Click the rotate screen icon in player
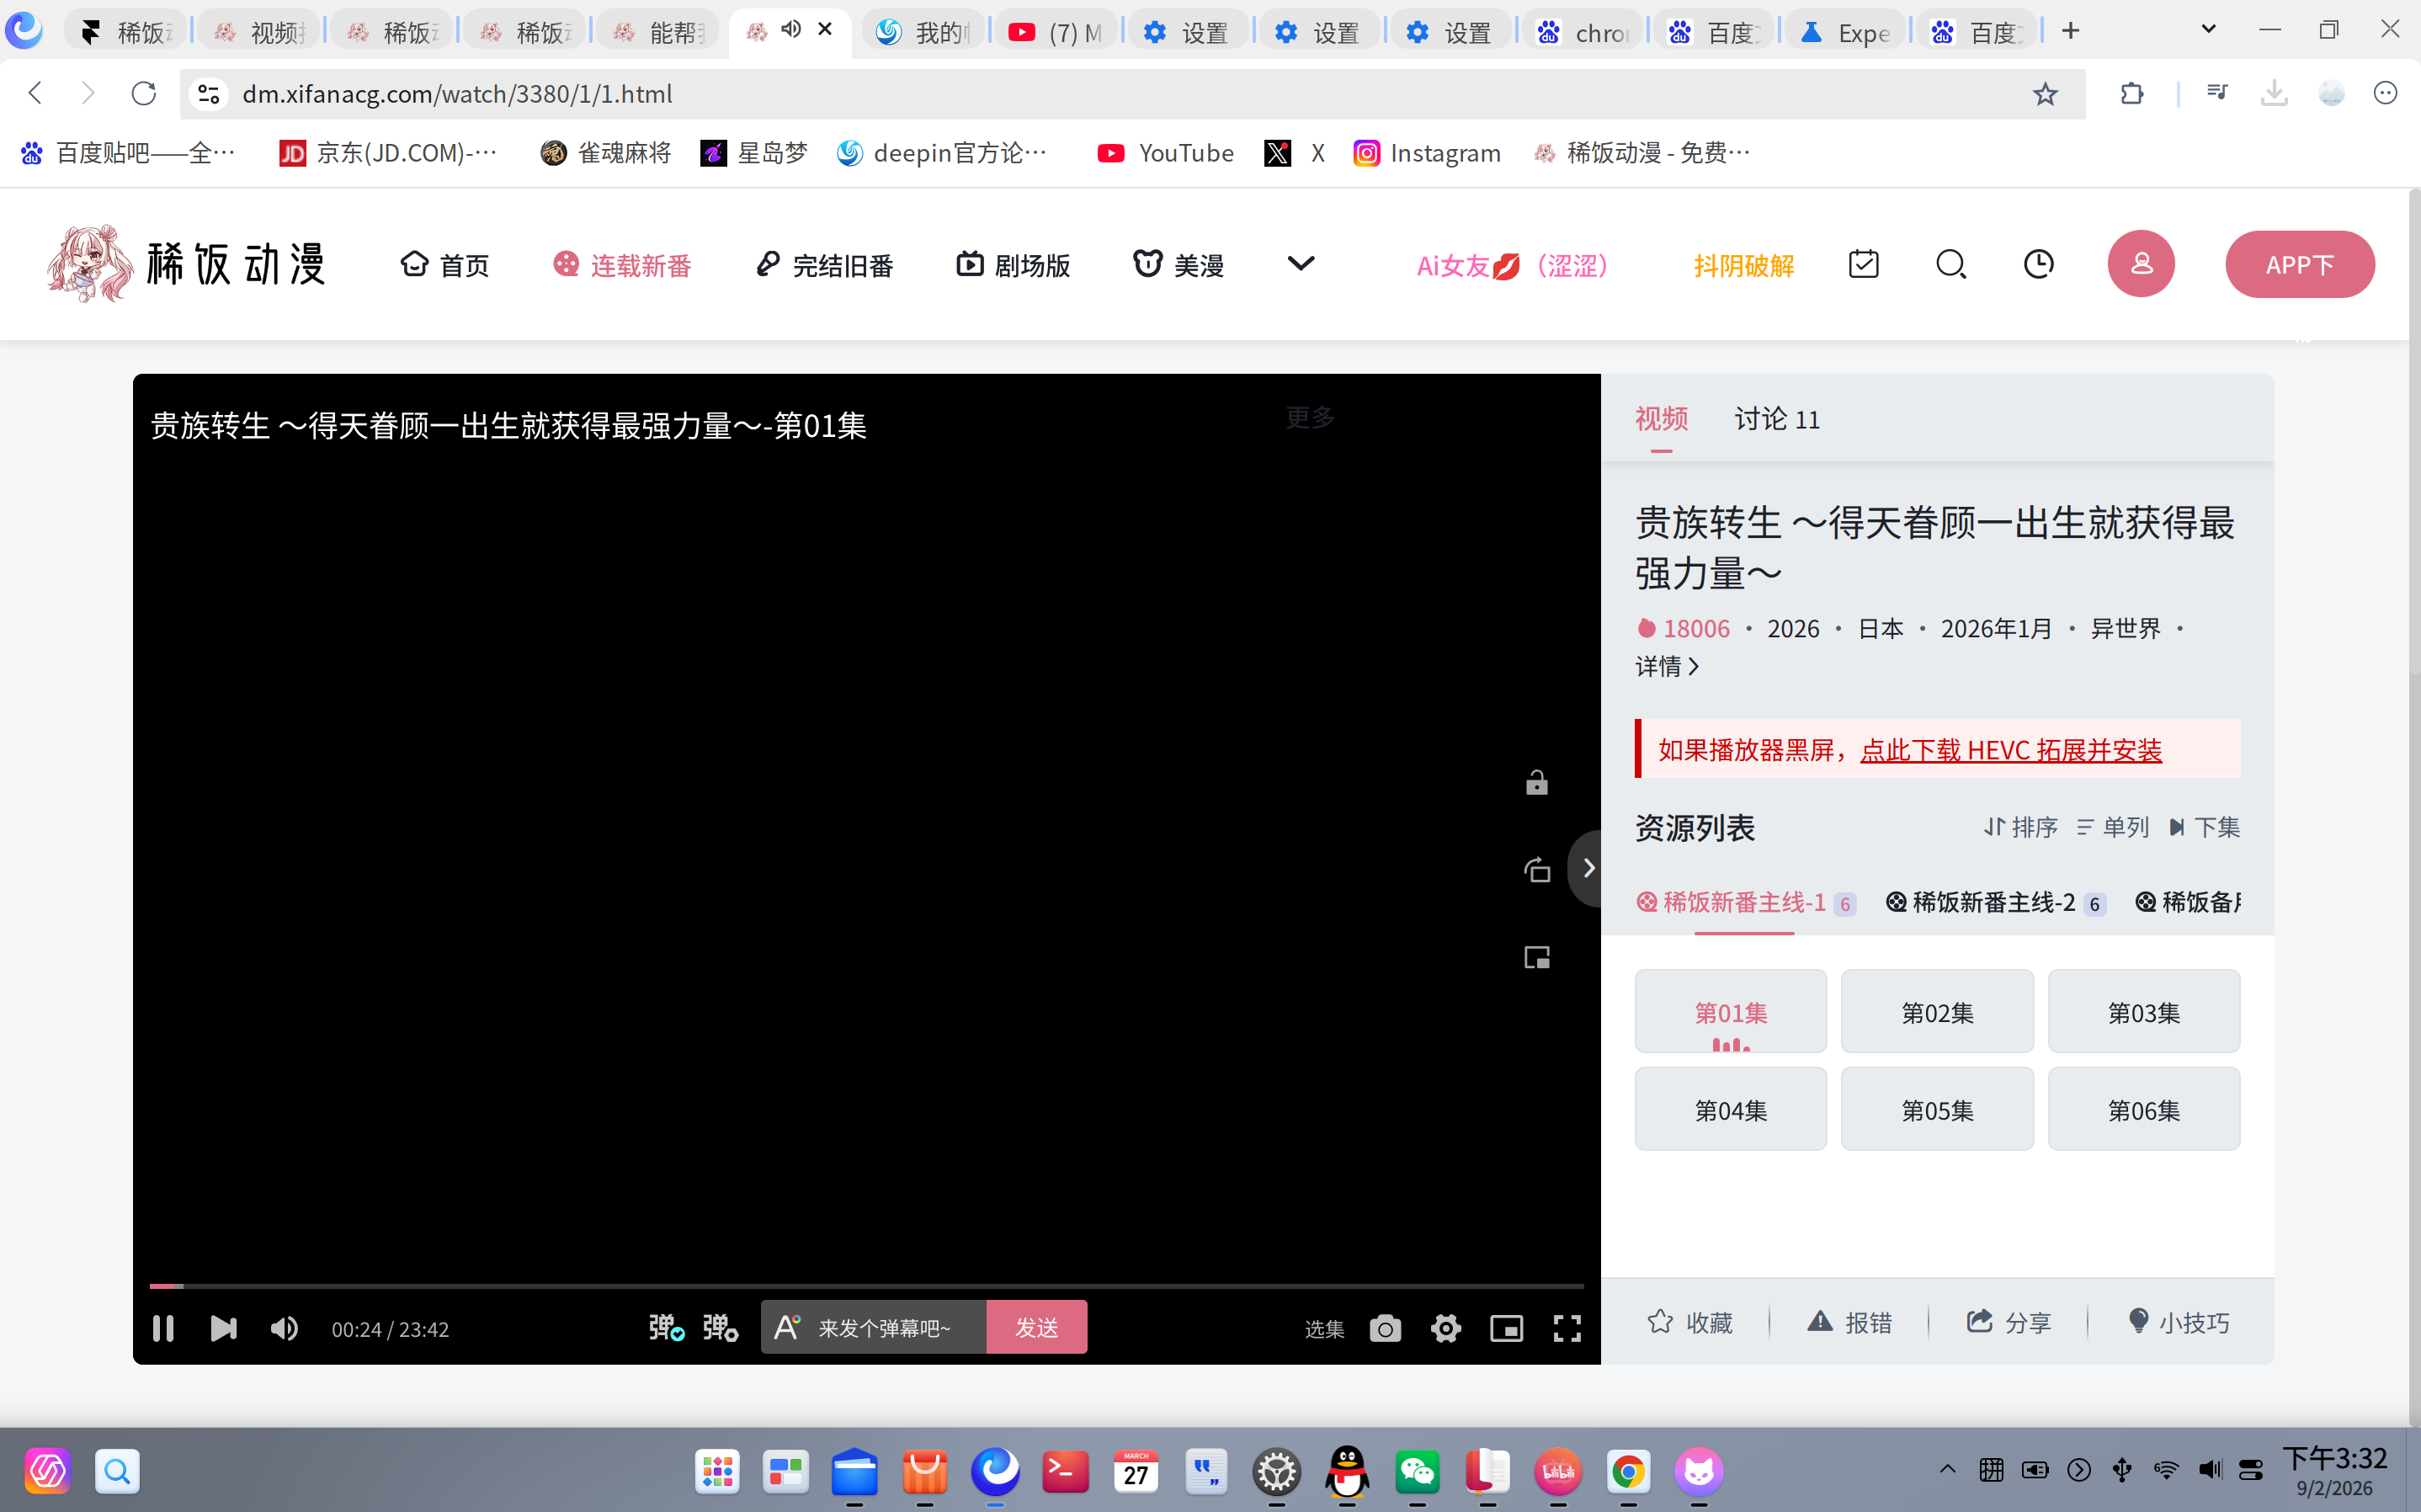The width and height of the screenshot is (2421, 1512). (1536, 869)
